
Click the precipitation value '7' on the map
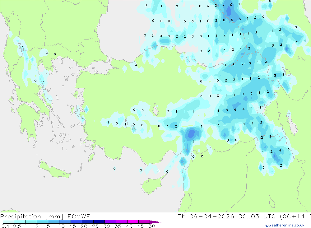pyautogui.click(x=224, y=5)
